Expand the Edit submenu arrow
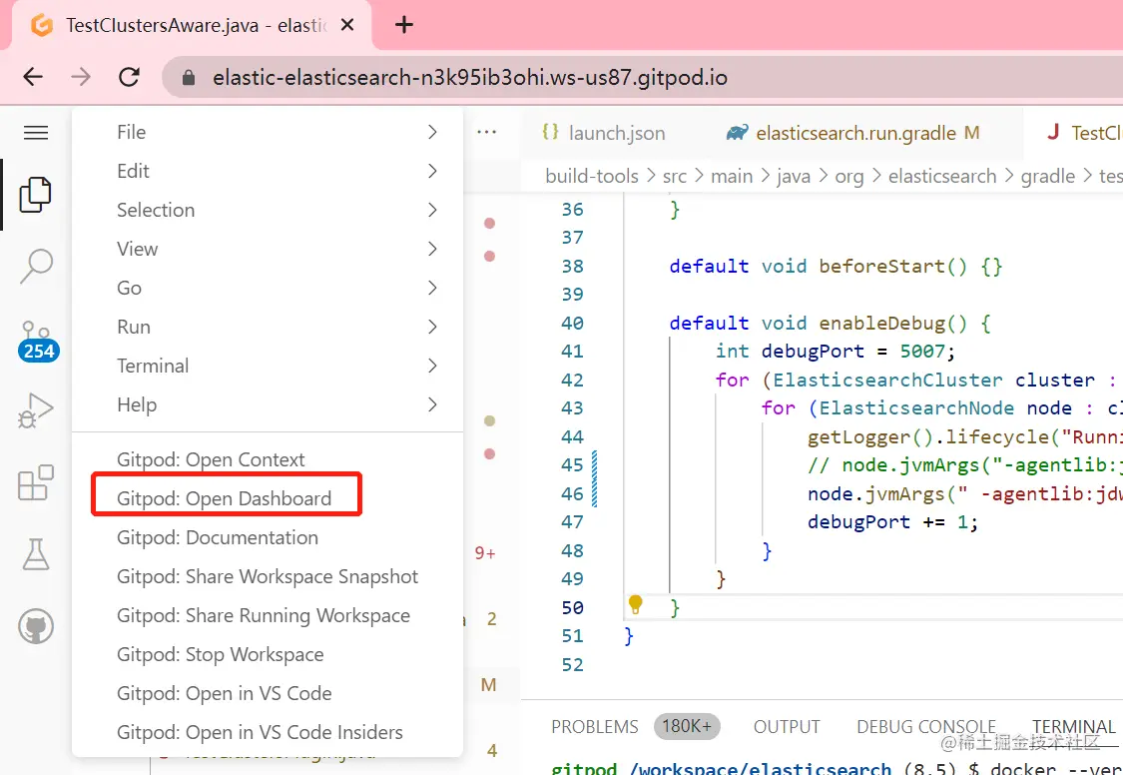 coord(432,171)
